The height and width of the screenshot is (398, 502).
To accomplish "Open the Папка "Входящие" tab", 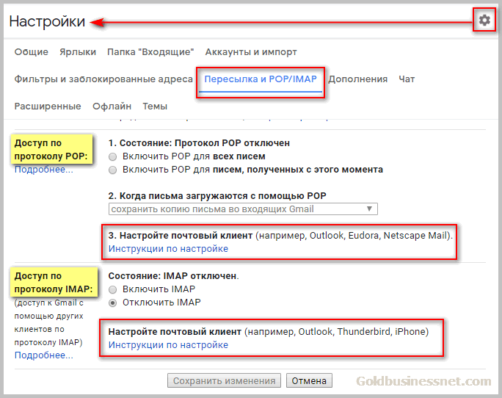I will (x=150, y=52).
